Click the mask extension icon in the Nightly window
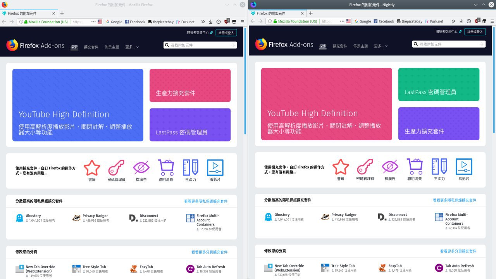Image resolution: width=496 pixels, height=279 pixels. pos(484,21)
